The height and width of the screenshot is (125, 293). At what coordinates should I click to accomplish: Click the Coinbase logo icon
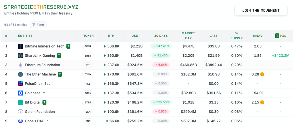(20, 93)
